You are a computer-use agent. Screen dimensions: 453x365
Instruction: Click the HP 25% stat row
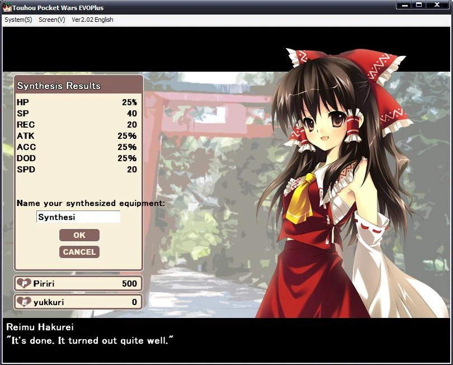click(x=77, y=102)
